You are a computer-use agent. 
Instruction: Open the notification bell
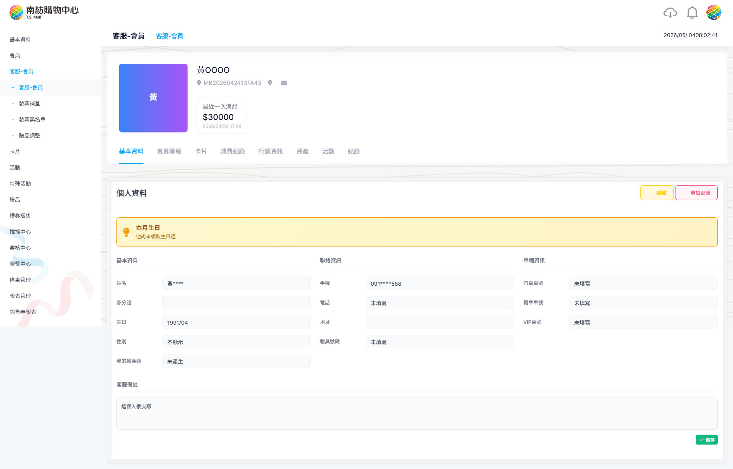point(692,13)
